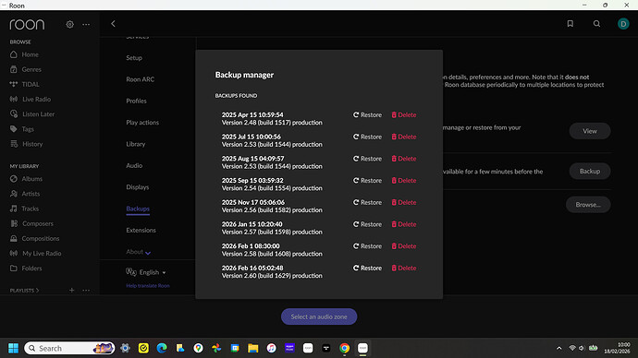
Task: Go back with the left arrow
Action: [x=113, y=24]
